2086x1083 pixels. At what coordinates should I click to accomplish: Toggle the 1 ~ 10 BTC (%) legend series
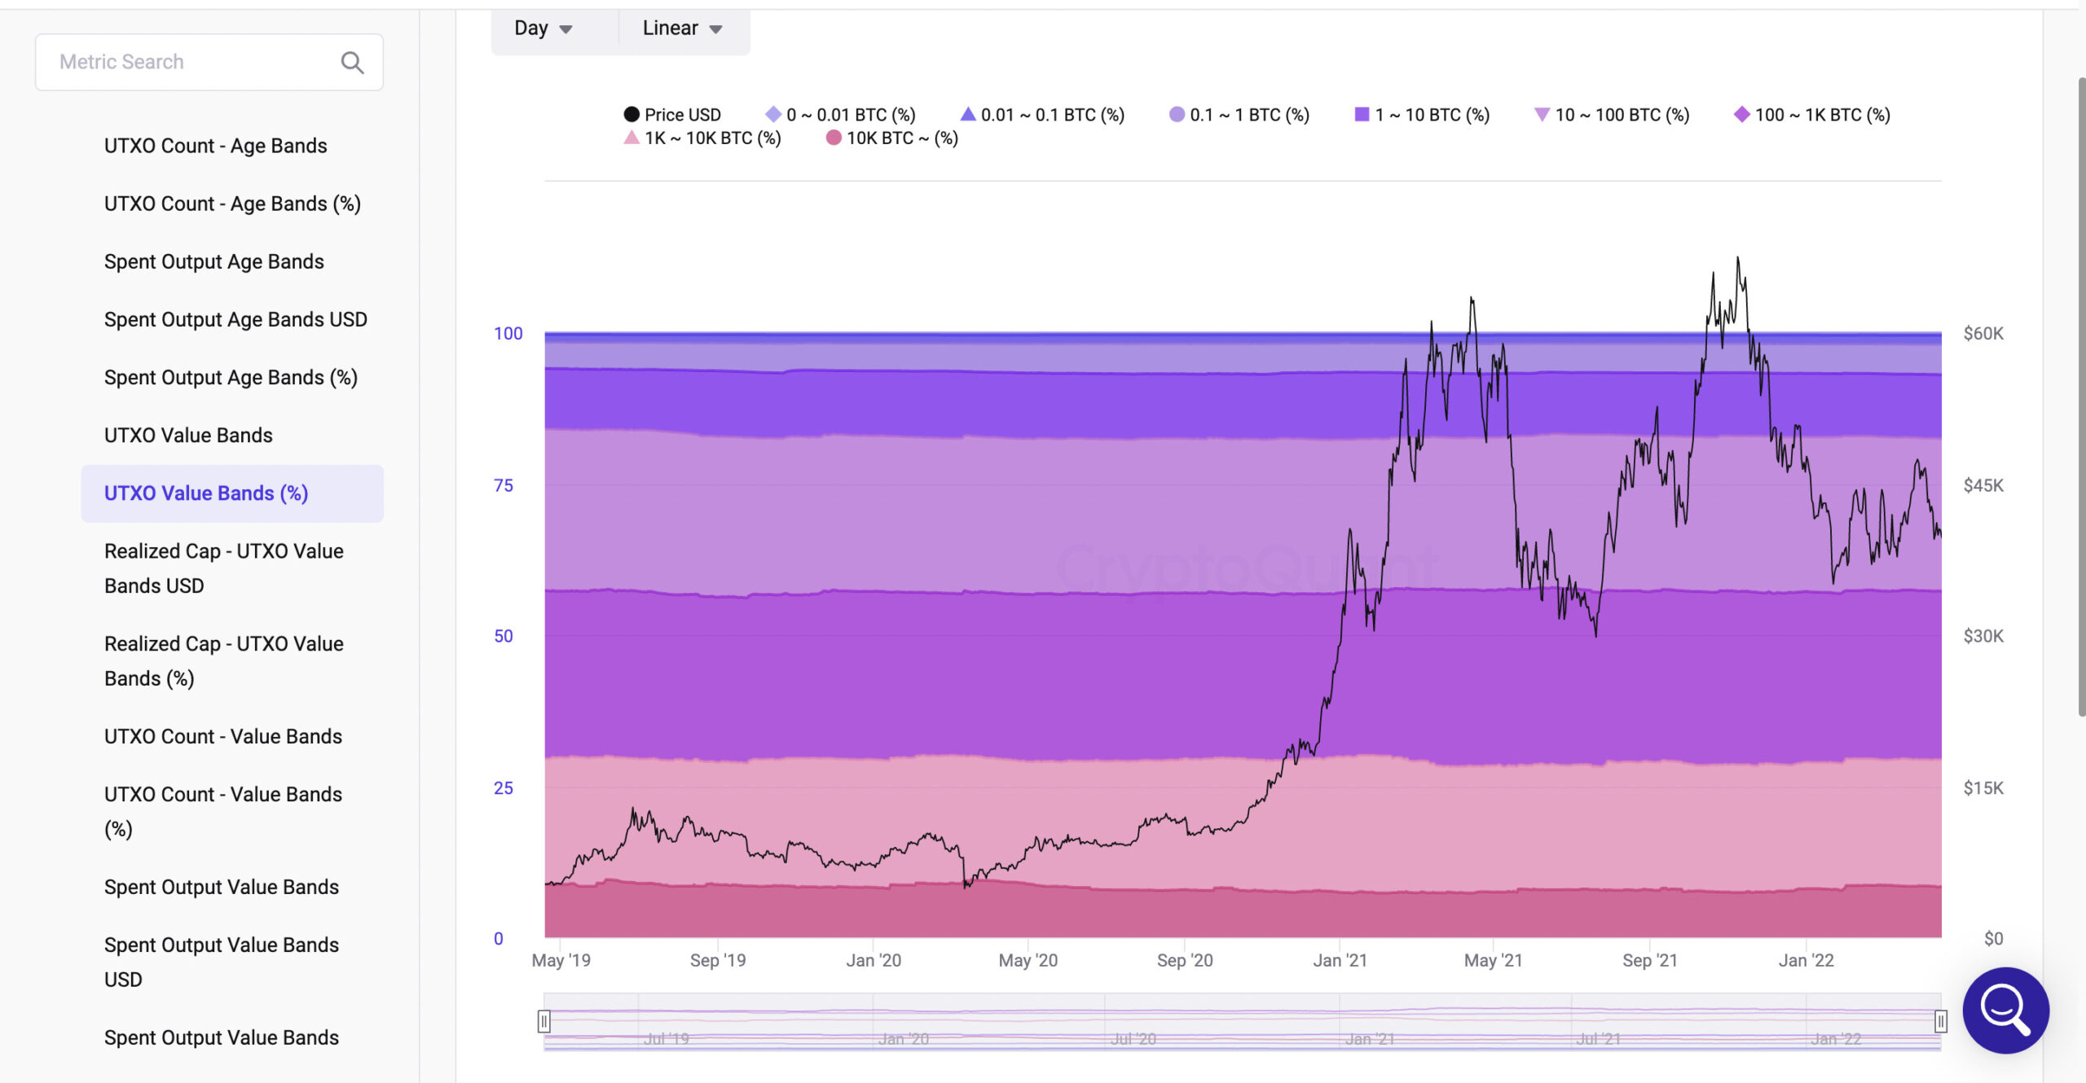1422,115
